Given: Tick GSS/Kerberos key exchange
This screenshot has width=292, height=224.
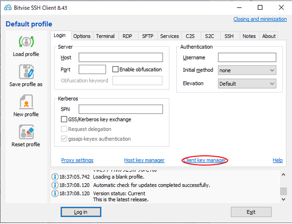Looking at the screenshot, I should tap(64, 119).
